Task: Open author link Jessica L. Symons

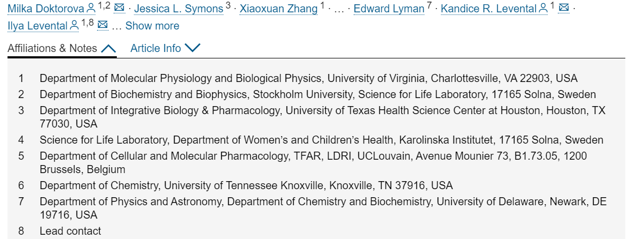Action: tap(178, 9)
